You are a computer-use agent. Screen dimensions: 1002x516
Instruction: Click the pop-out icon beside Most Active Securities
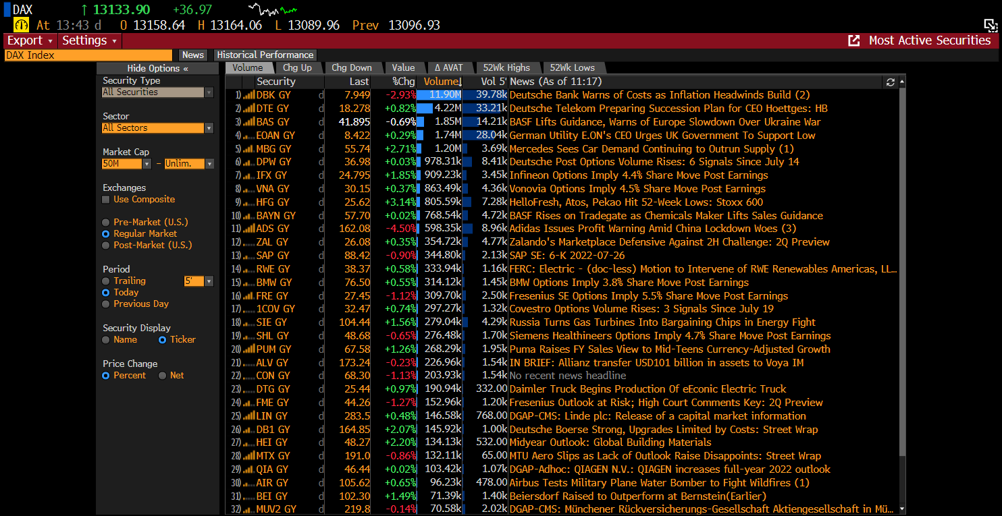854,40
